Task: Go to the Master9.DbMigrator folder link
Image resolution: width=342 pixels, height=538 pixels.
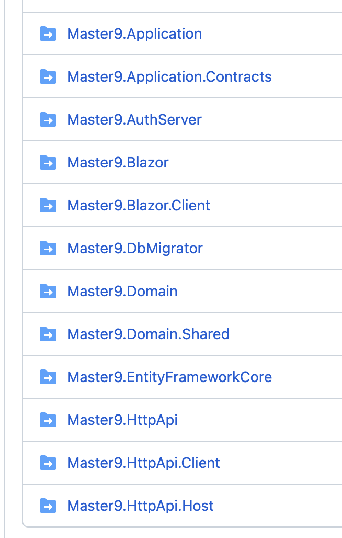Action: (x=135, y=249)
